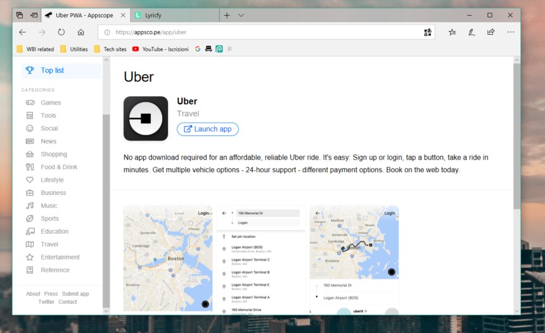545x333 pixels.
Task: Open the teal bookmark icon in favorites bar
Action: coord(219,49)
